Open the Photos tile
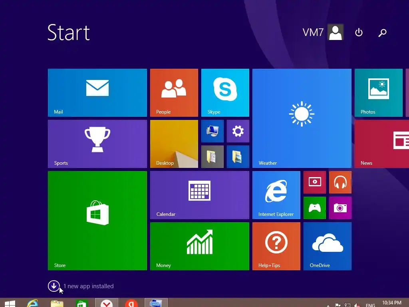The height and width of the screenshot is (307, 409). (x=379, y=93)
